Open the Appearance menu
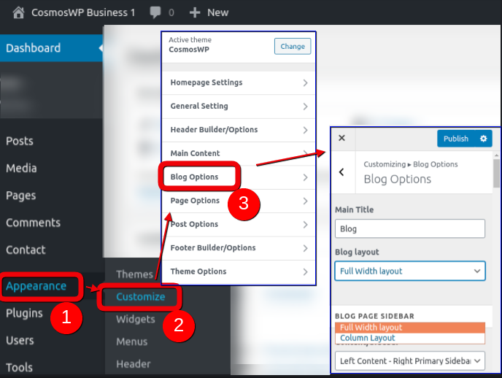This screenshot has width=502, height=378. [x=36, y=286]
